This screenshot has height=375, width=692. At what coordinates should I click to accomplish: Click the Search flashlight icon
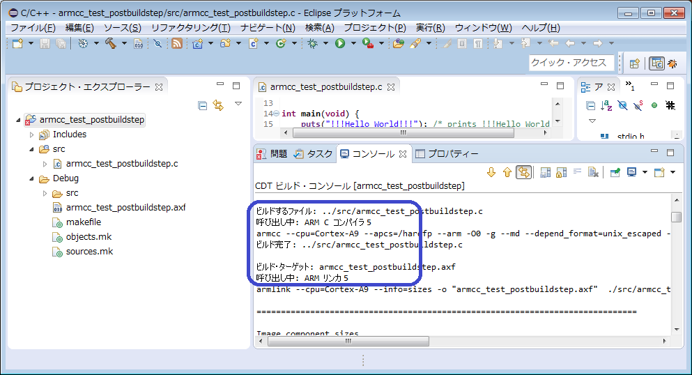click(x=415, y=43)
